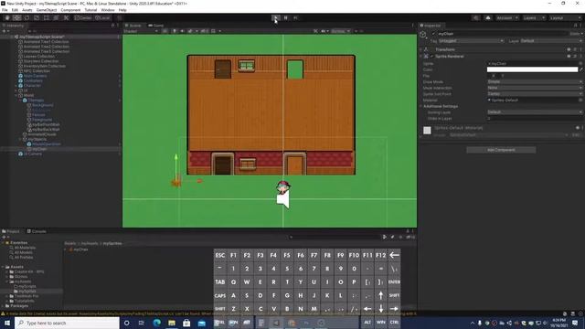Select Main Camera in Hierarchy

tap(35, 76)
